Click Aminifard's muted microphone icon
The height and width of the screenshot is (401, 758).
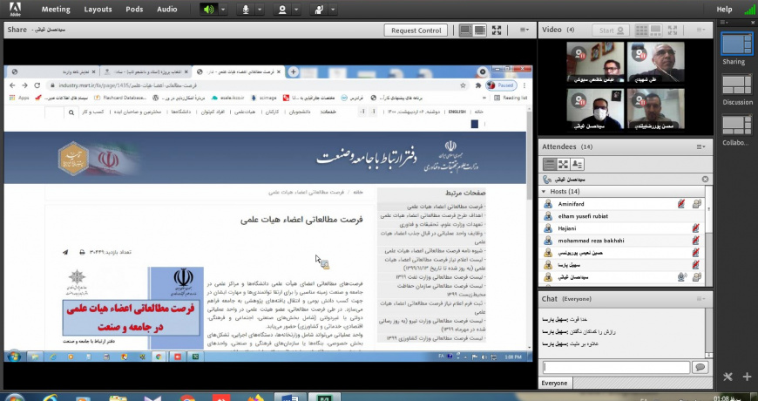(x=680, y=204)
